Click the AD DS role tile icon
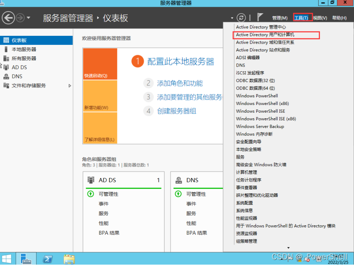The image size is (354, 265). pos(91,180)
